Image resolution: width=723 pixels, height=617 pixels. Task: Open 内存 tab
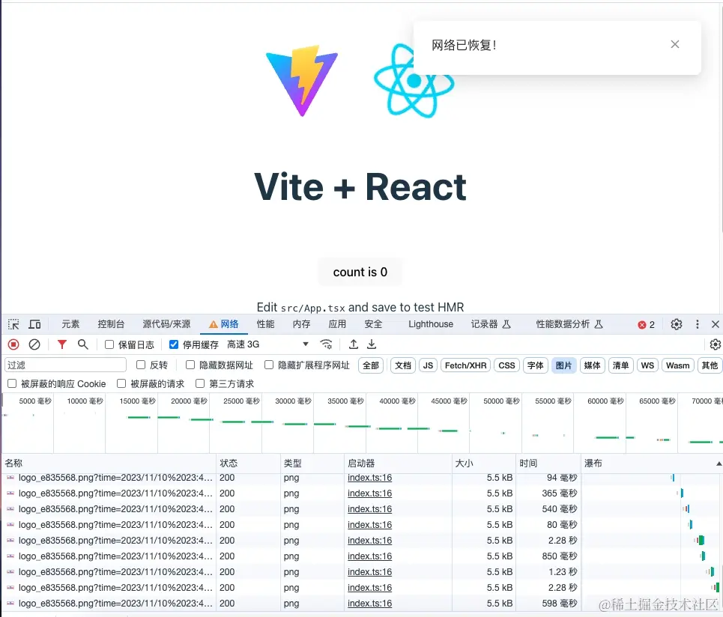pyautogui.click(x=301, y=324)
